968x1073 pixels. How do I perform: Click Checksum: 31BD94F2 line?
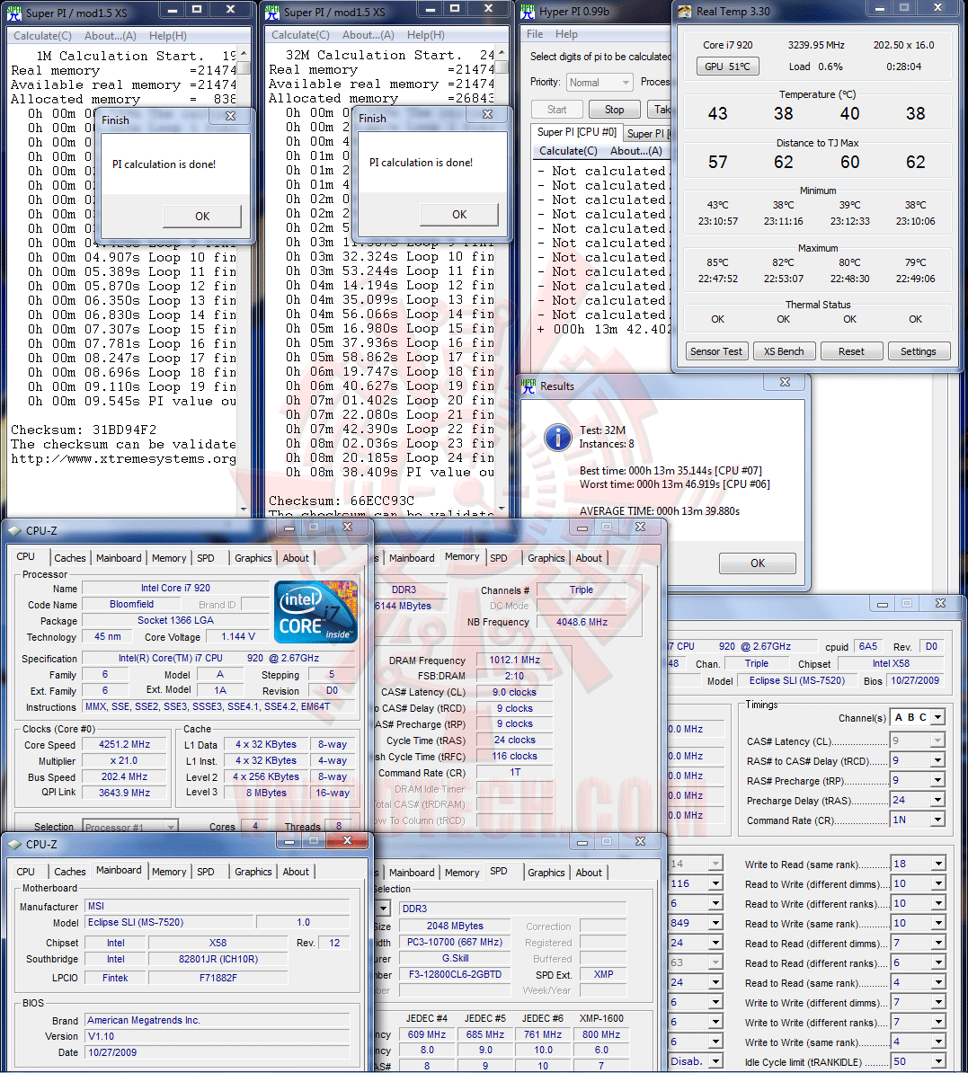tap(84, 430)
